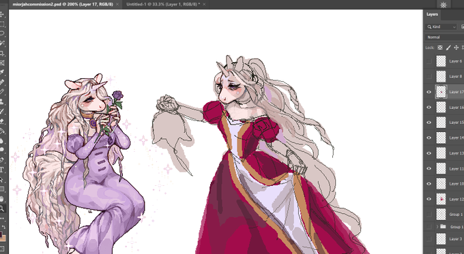Select the Blur tool
This screenshot has width=464, height=254.
[x=2, y=140]
